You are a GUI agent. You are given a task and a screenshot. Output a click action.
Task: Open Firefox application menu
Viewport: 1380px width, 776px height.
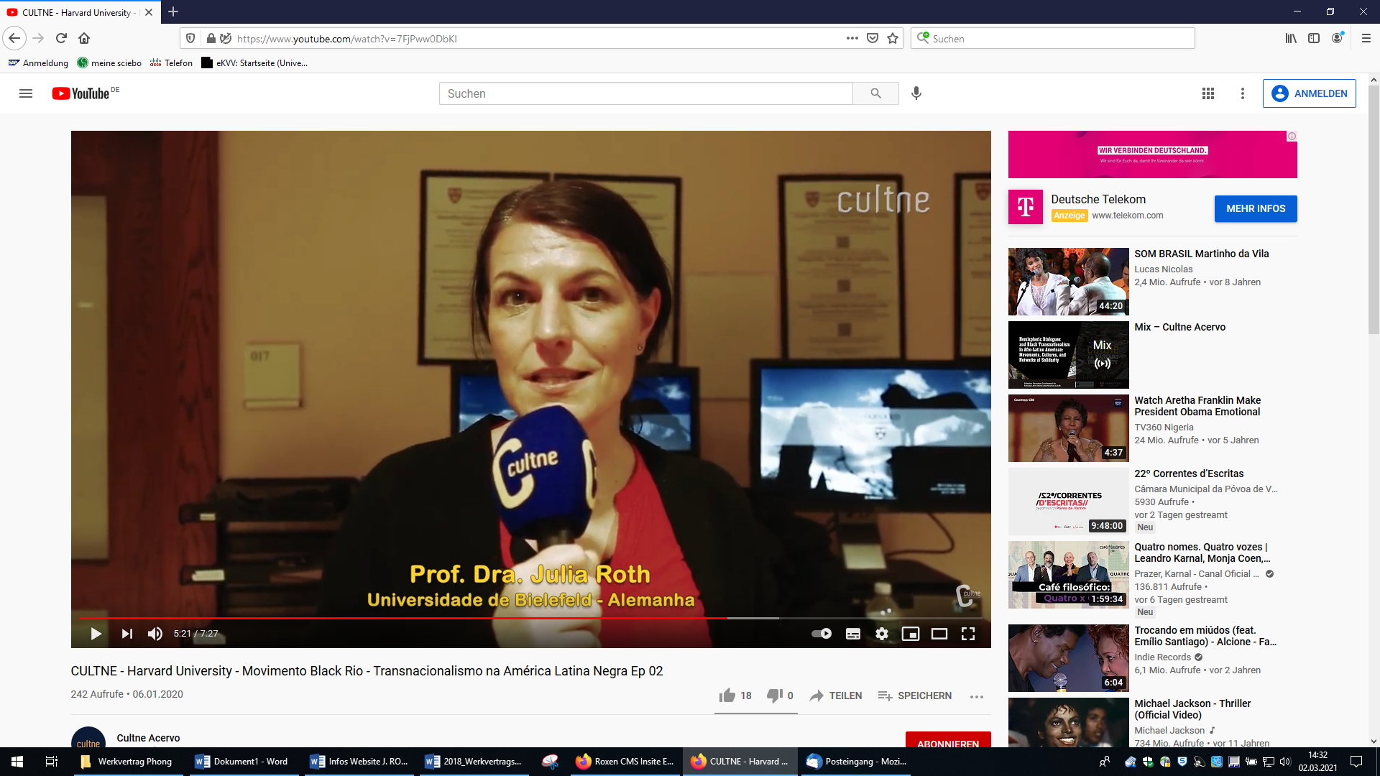tap(1366, 38)
